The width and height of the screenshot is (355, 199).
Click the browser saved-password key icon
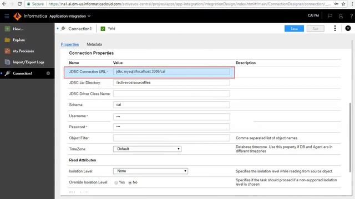(x=336, y=4)
